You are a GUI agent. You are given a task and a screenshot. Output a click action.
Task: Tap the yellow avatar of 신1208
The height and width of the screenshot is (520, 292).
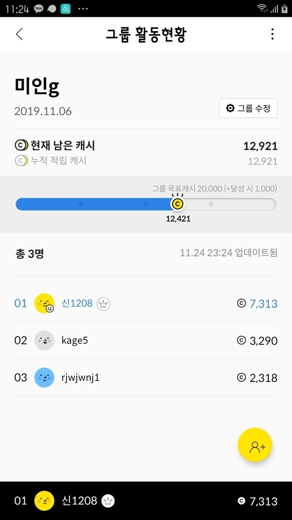click(x=44, y=303)
